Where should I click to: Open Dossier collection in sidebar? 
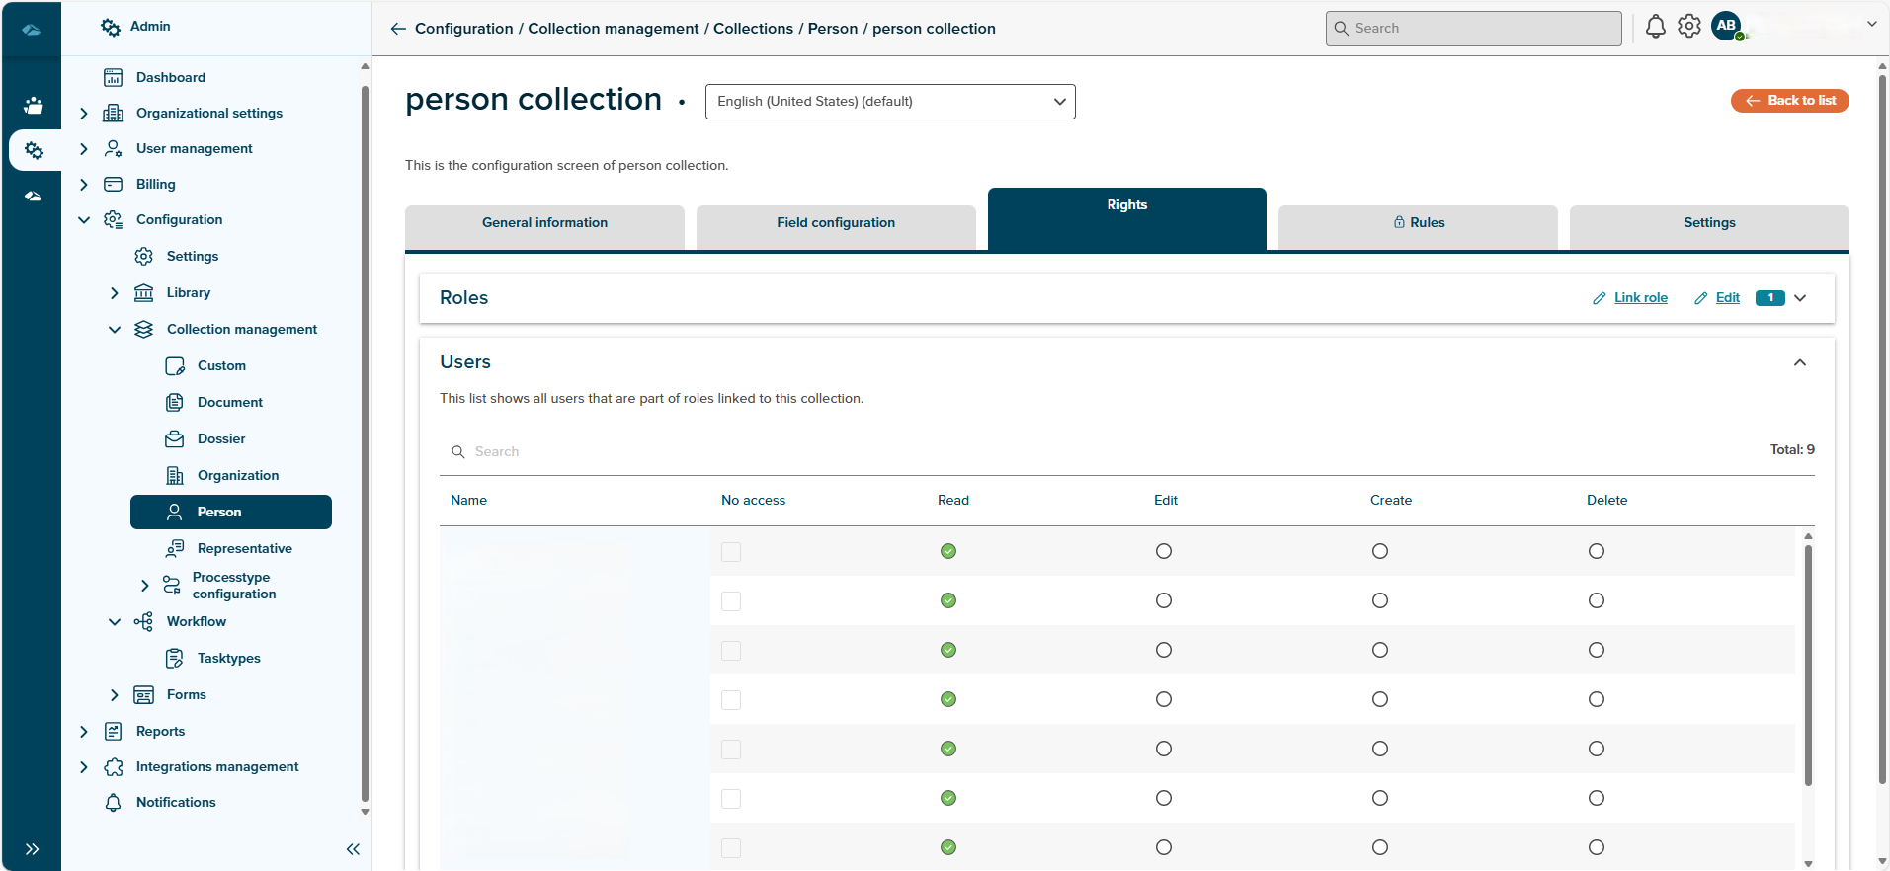click(220, 438)
